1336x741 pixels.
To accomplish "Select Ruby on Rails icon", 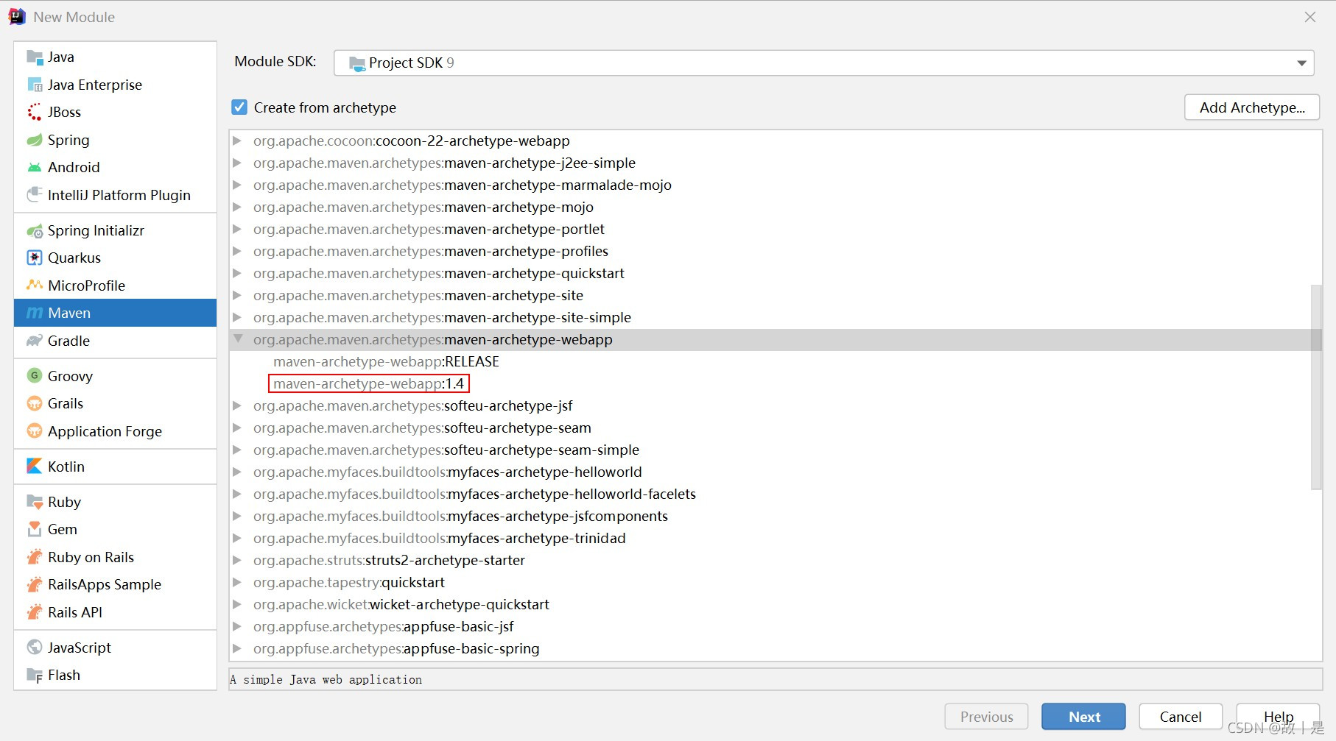I will 35,556.
